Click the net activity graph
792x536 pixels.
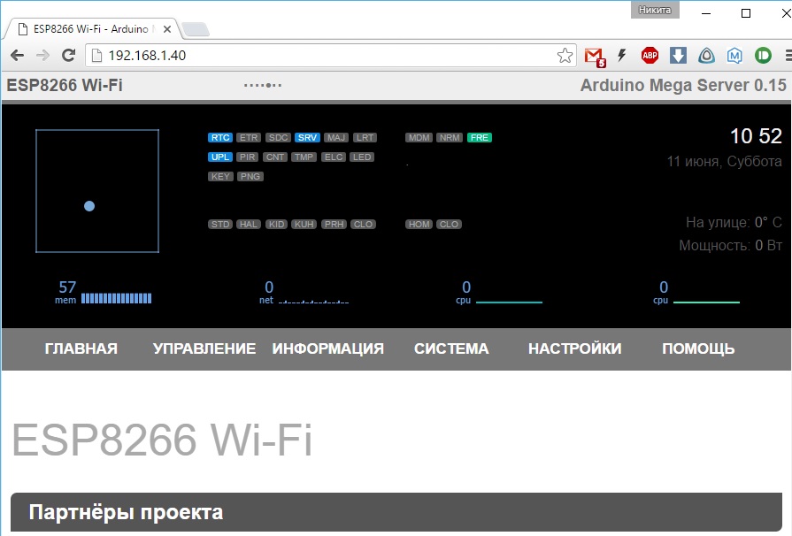click(x=313, y=302)
